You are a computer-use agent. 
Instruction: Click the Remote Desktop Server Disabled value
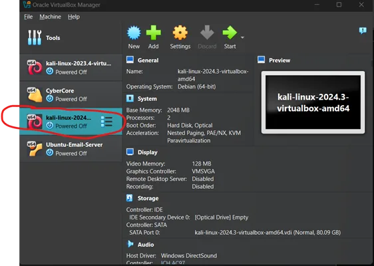pos(203,179)
